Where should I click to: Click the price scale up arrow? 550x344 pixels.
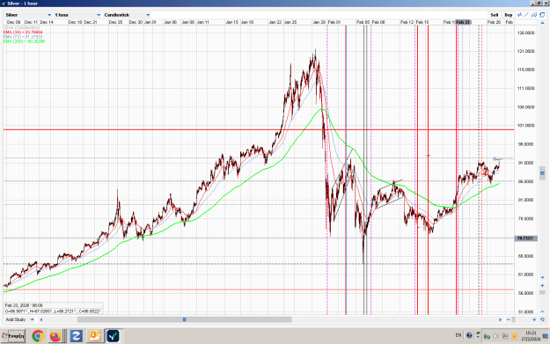(542, 24)
